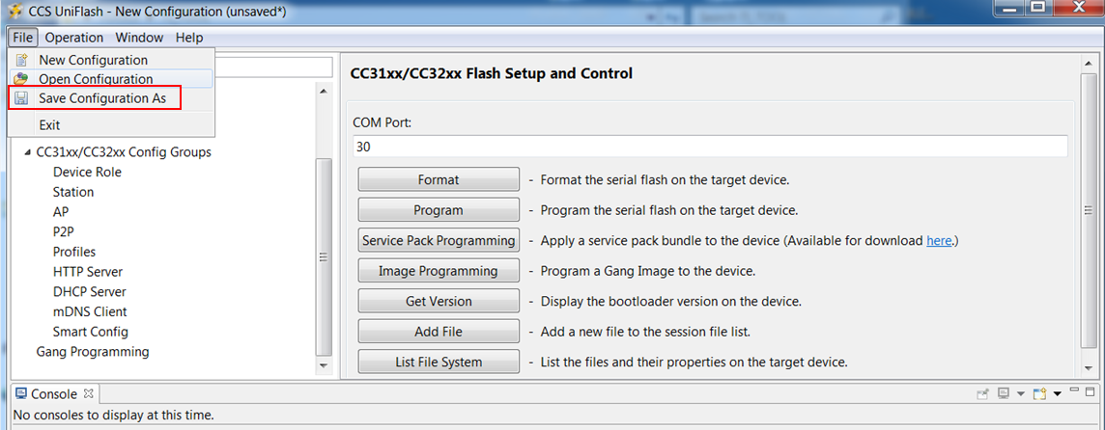
Task: Close the Console tab
Action: coord(89,393)
